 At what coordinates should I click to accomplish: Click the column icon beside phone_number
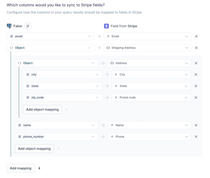tap(20, 137)
